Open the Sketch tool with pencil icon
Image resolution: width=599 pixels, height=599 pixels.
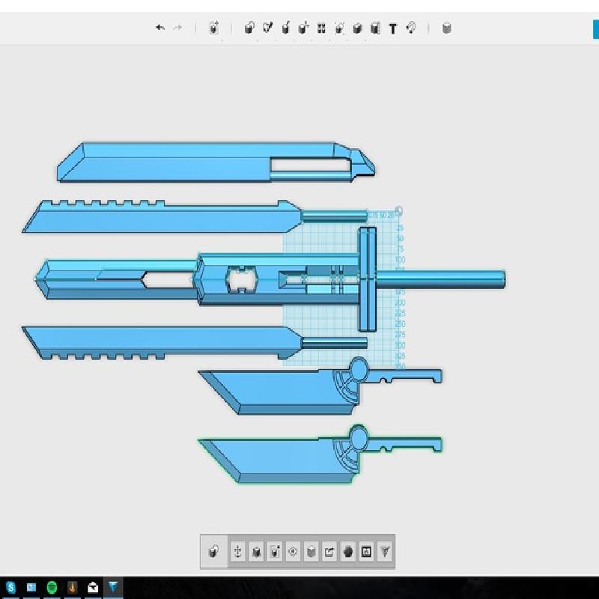(x=267, y=28)
